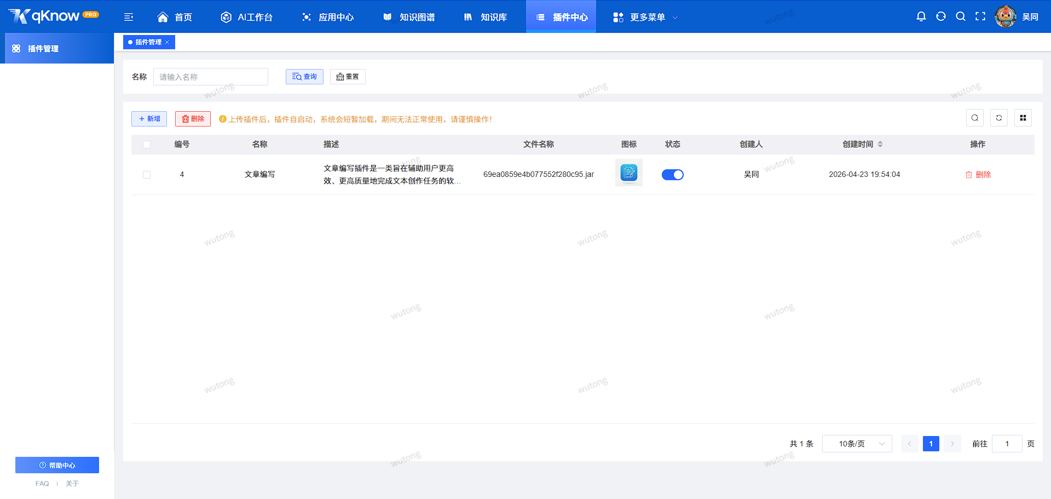Open 知识库 menu

click(486, 17)
